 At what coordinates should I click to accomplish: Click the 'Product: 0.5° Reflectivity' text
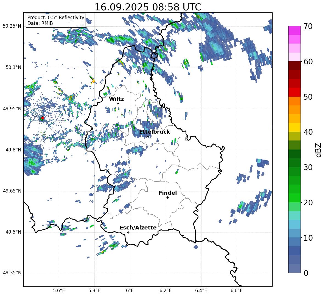pyautogui.click(x=56, y=18)
